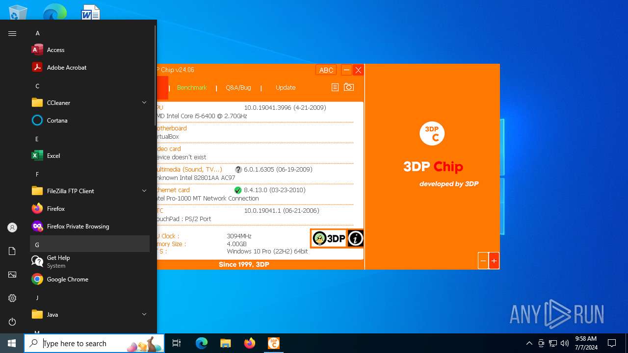
Task: Click the 3094MHz clock value
Action: [x=239, y=236]
